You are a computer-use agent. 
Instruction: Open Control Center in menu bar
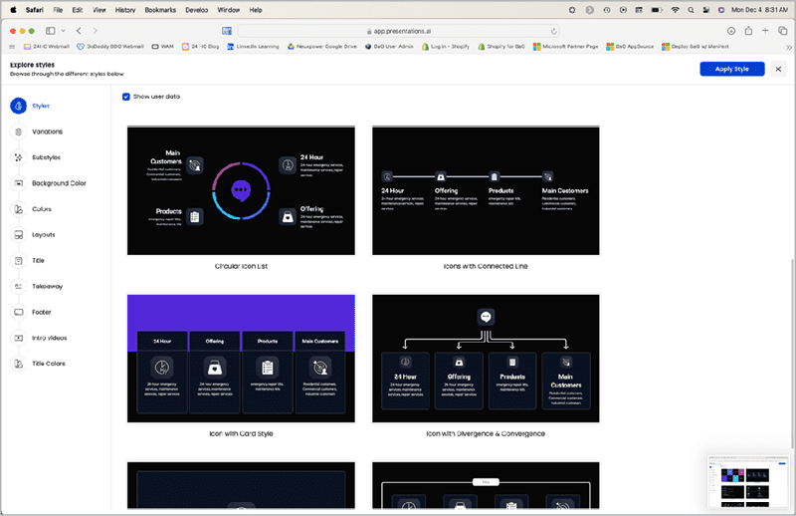[x=706, y=10]
